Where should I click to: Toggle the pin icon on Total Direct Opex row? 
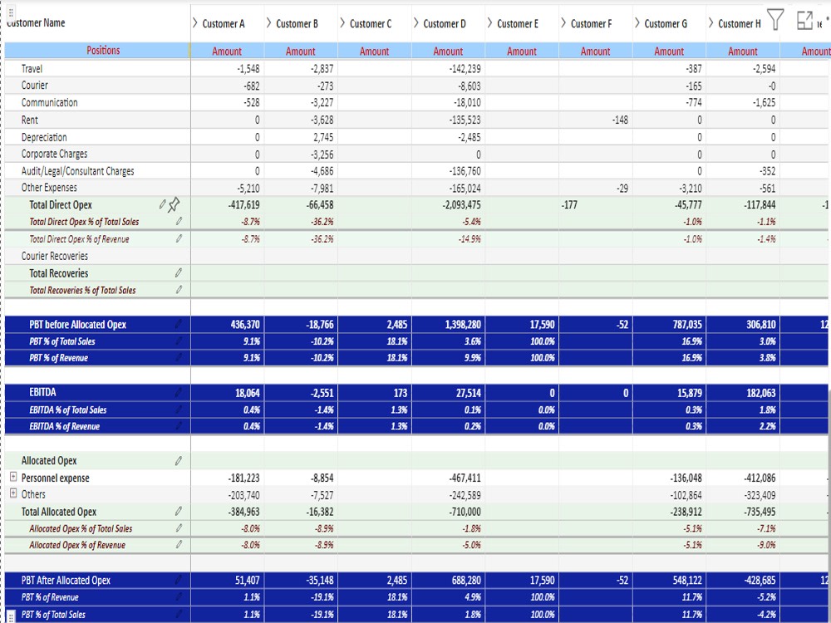coord(176,204)
